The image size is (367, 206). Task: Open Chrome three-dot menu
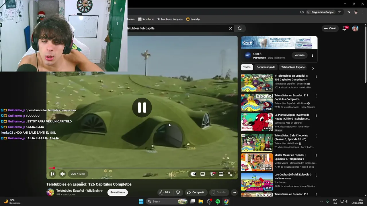tap(362, 12)
